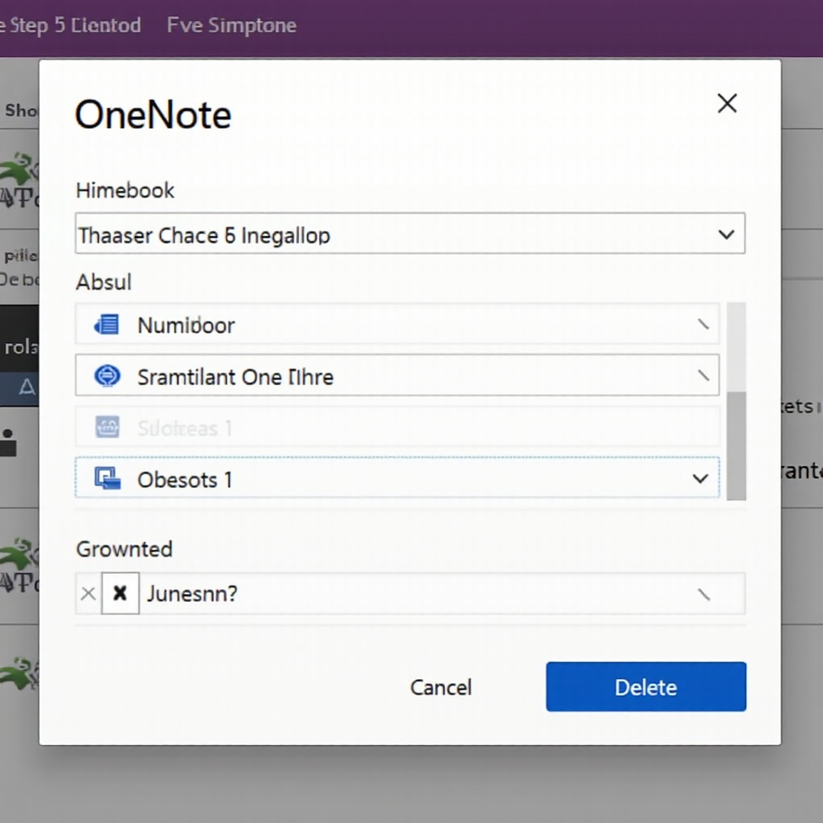The image size is (823, 823).
Task: Click the Delete button
Action: [x=645, y=686]
